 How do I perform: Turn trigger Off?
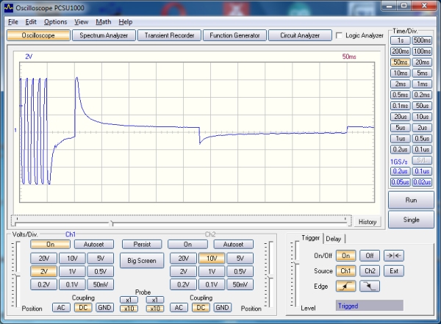(370, 255)
